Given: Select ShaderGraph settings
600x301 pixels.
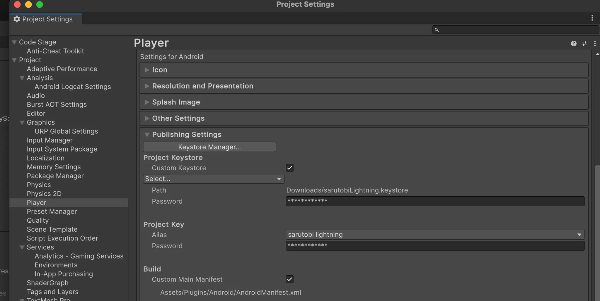Looking at the screenshot, I should pyautogui.click(x=48, y=283).
